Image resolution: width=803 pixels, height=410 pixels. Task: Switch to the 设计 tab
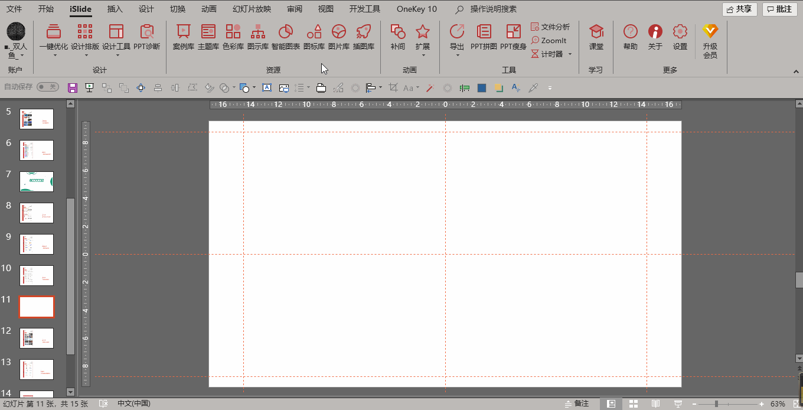tap(146, 9)
